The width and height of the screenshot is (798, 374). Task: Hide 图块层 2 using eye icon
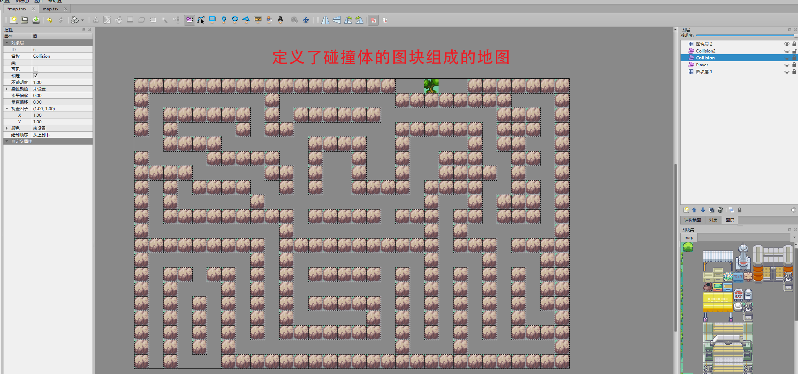[787, 44]
